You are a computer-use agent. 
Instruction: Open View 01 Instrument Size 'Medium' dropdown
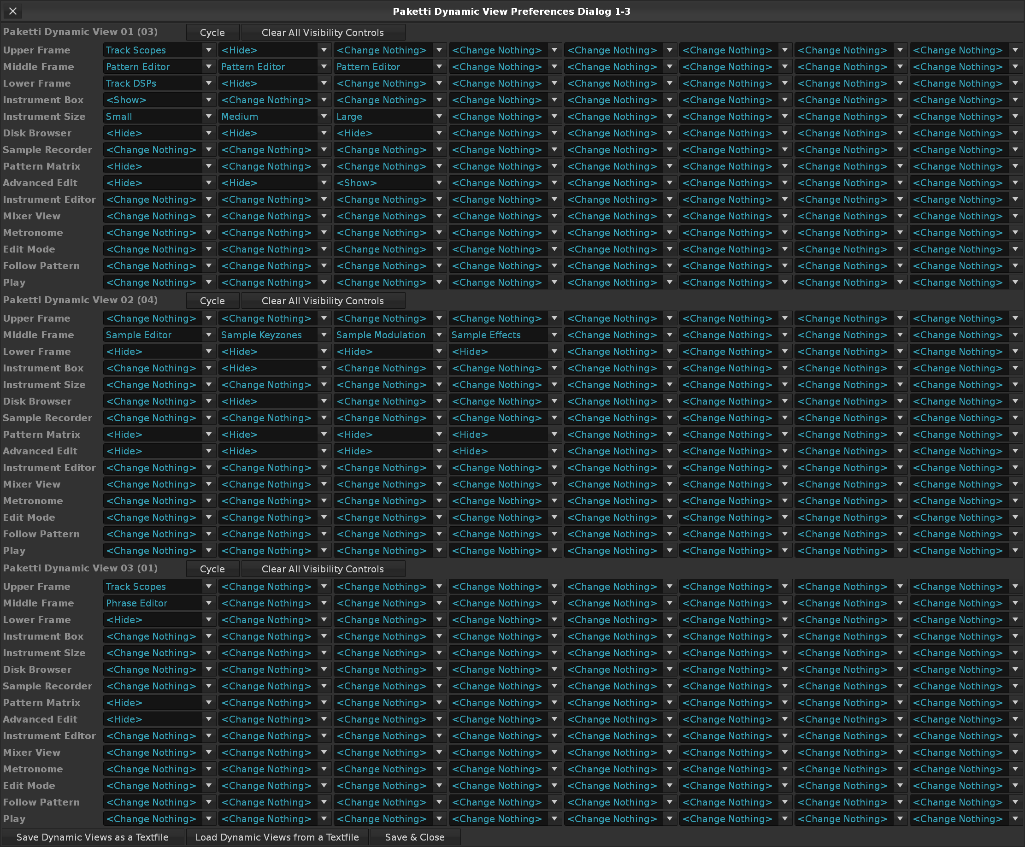tap(275, 117)
